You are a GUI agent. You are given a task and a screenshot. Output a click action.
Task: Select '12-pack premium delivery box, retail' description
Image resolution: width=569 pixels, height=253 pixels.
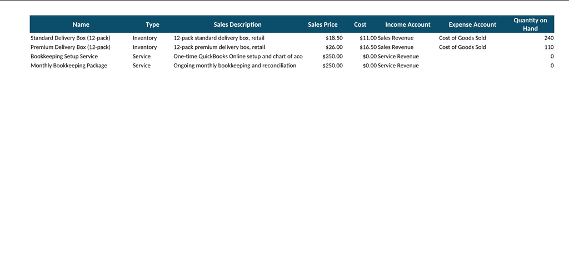point(219,47)
